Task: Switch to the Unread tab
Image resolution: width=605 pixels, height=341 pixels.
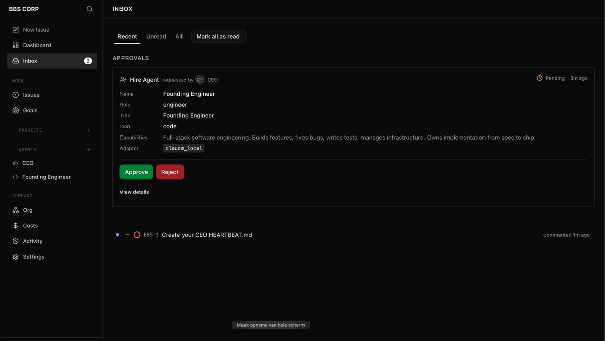Action: 156,36
